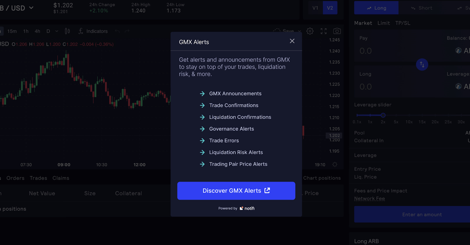Click the Discover GMX Alerts button
Viewport: 470px width, 245px height.
(x=236, y=191)
